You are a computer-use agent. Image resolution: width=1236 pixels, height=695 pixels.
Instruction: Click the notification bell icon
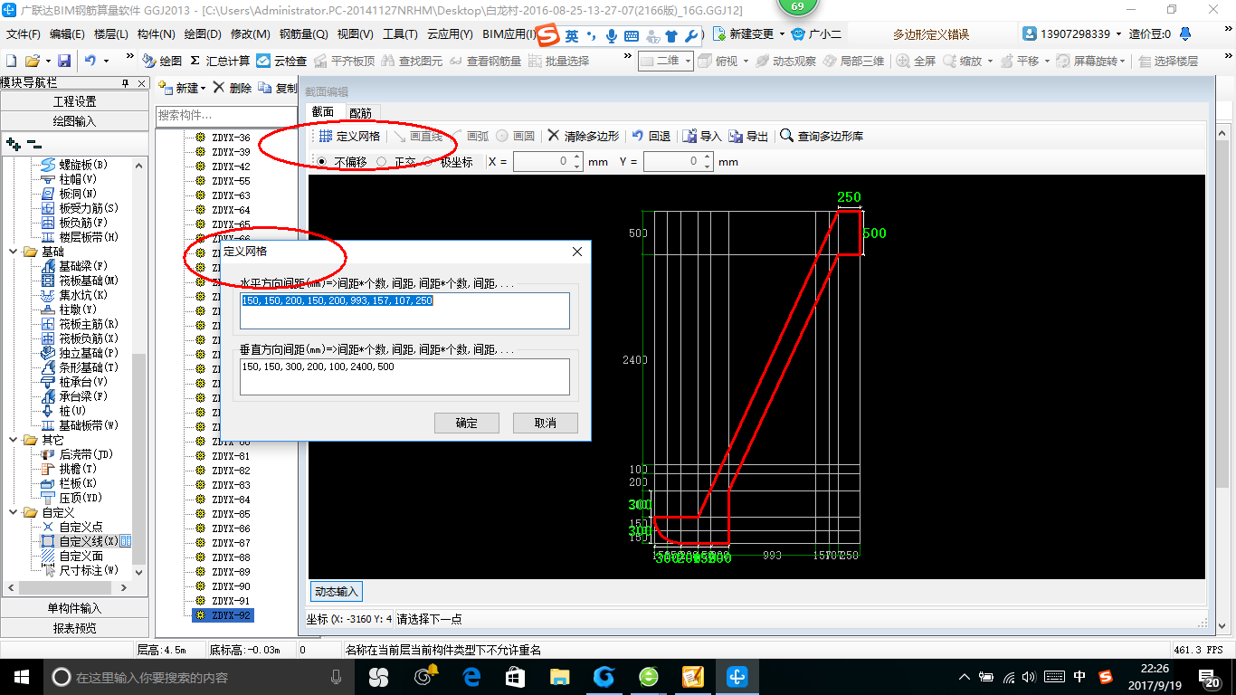click(1187, 34)
